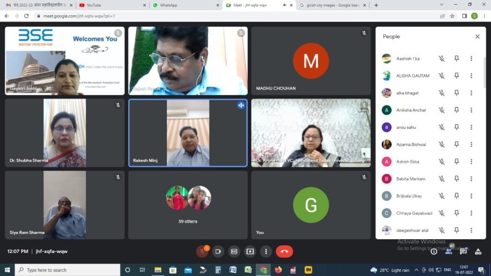Mute Babita Markam's microphone

(x=442, y=179)
